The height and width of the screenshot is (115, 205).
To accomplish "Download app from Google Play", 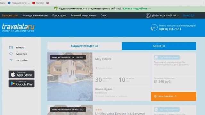I will [21, 83].
